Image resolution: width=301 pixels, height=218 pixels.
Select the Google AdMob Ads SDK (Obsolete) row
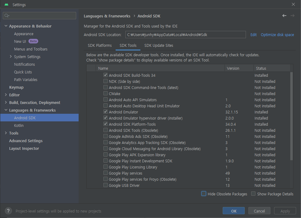(188, 136)
